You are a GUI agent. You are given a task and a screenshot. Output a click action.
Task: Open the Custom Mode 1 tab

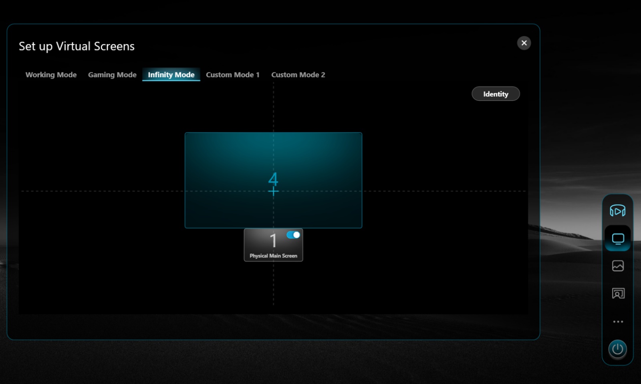click(x=233, y=75)
